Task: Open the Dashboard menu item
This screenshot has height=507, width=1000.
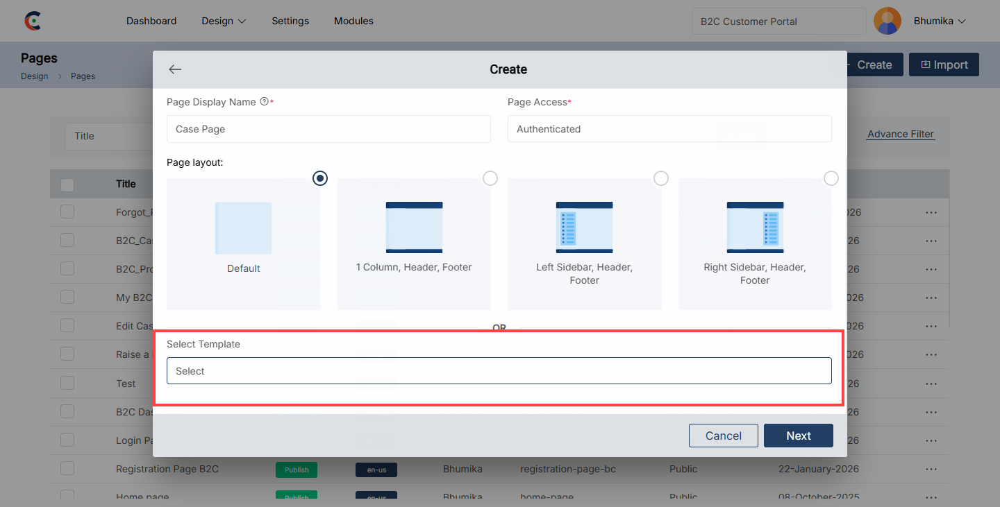Action: tap(151, 21)
